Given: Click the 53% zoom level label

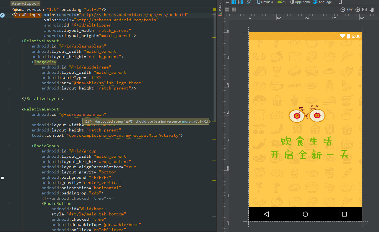Looking at the screenshot, I should (350, 10).
